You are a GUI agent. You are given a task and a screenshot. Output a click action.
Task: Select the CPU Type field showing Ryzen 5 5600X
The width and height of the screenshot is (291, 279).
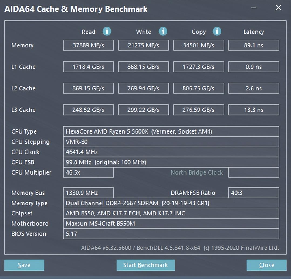click(171, 131)
